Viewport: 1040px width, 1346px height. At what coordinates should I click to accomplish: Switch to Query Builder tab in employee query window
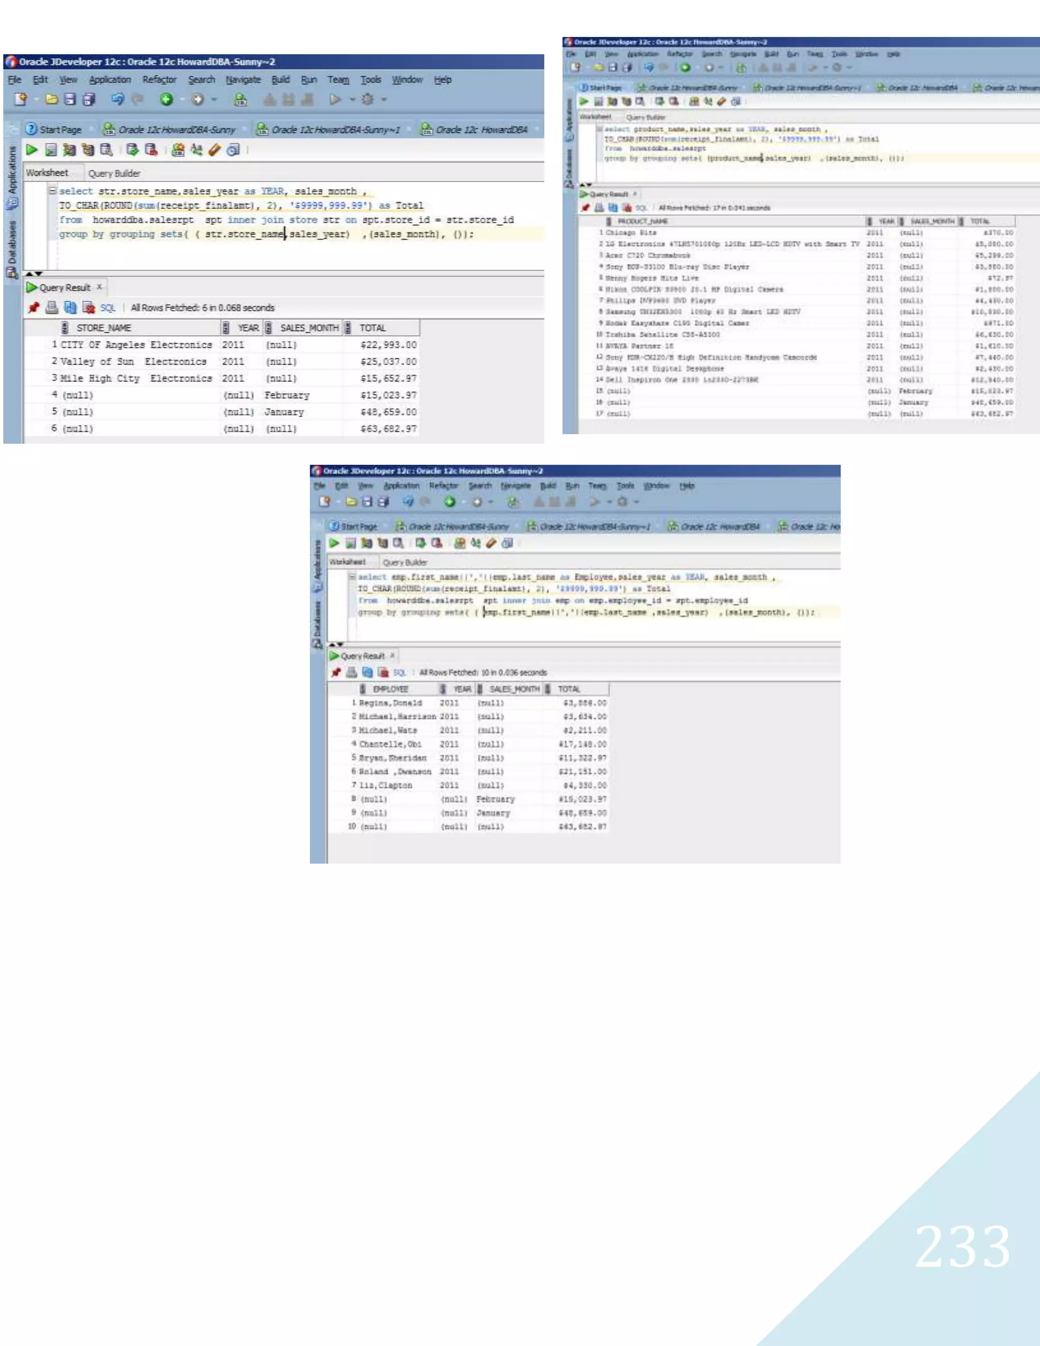[x=405, y=562]
